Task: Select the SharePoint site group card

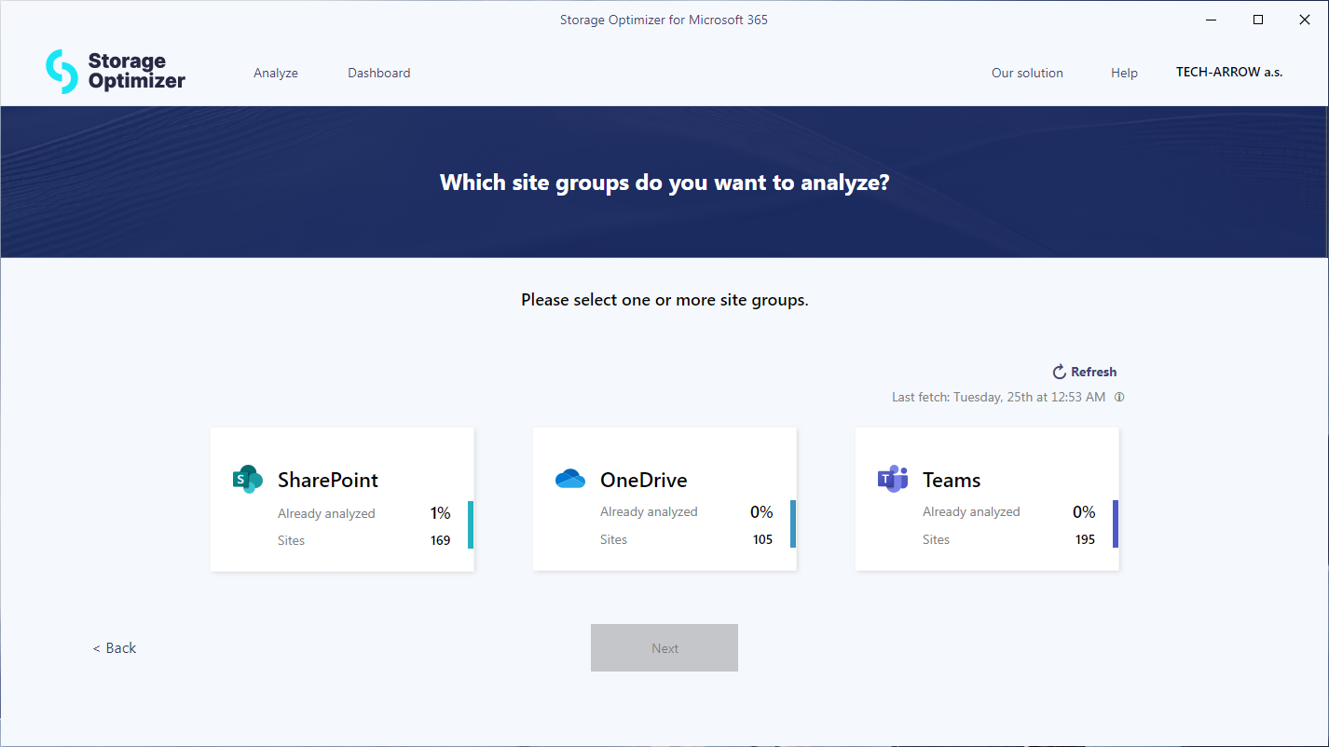Action: (x=342, y=499)
